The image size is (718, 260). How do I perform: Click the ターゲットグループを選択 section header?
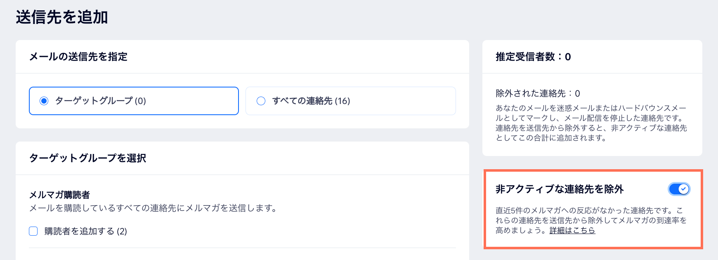(x=89, y=158)
